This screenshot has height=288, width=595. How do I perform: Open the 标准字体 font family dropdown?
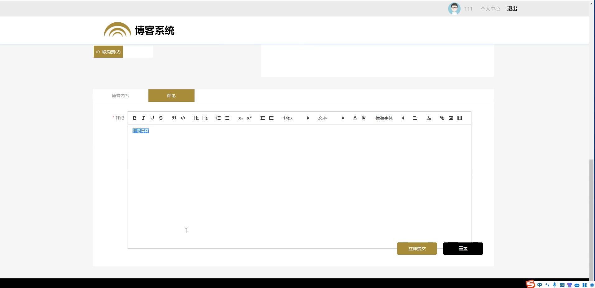(390, 118)
